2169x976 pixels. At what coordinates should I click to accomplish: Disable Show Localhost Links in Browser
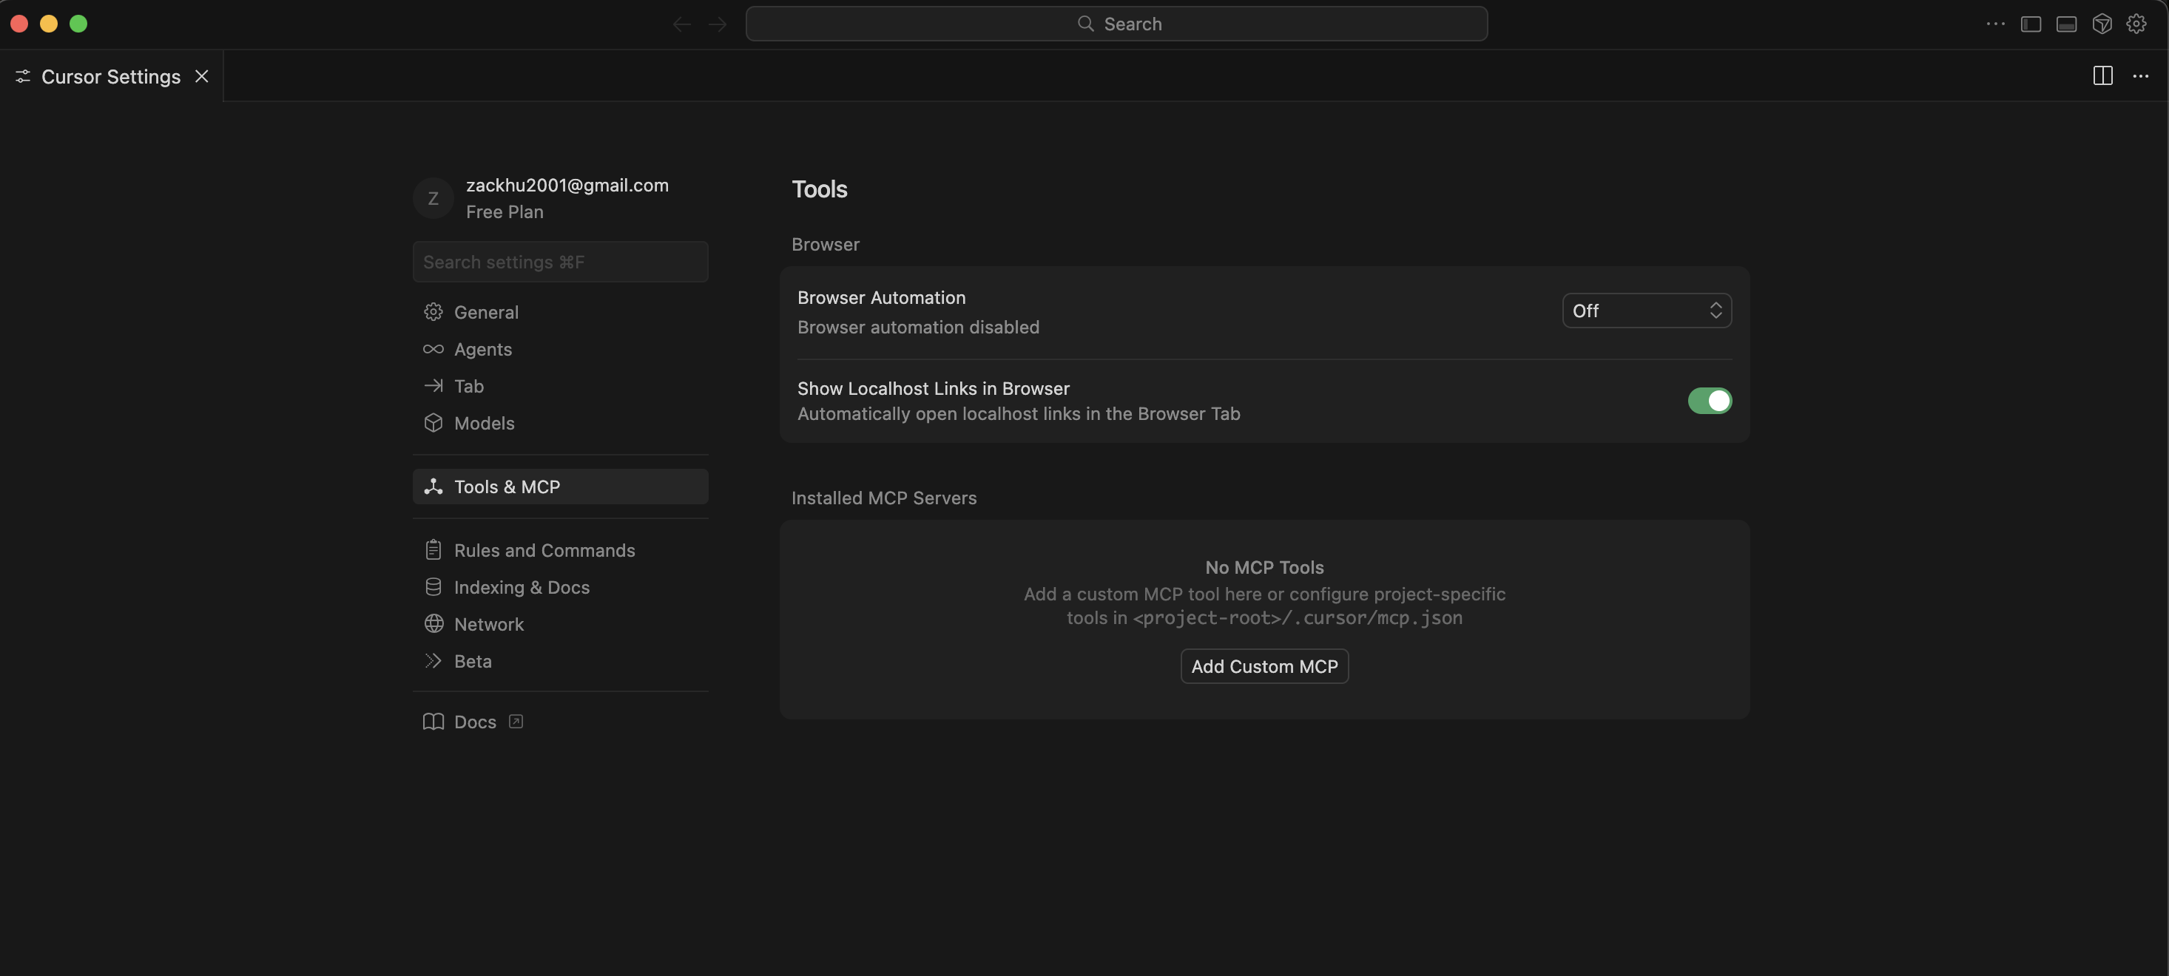pos(1710,401)
